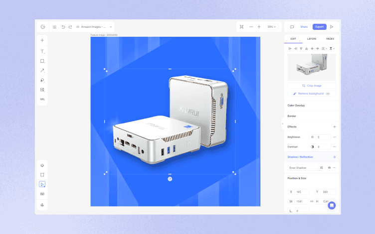The height and width of the screenshot is (234, 375).
Task: Expand the Amazon Images project dropdown
Action: pos(111,27)
